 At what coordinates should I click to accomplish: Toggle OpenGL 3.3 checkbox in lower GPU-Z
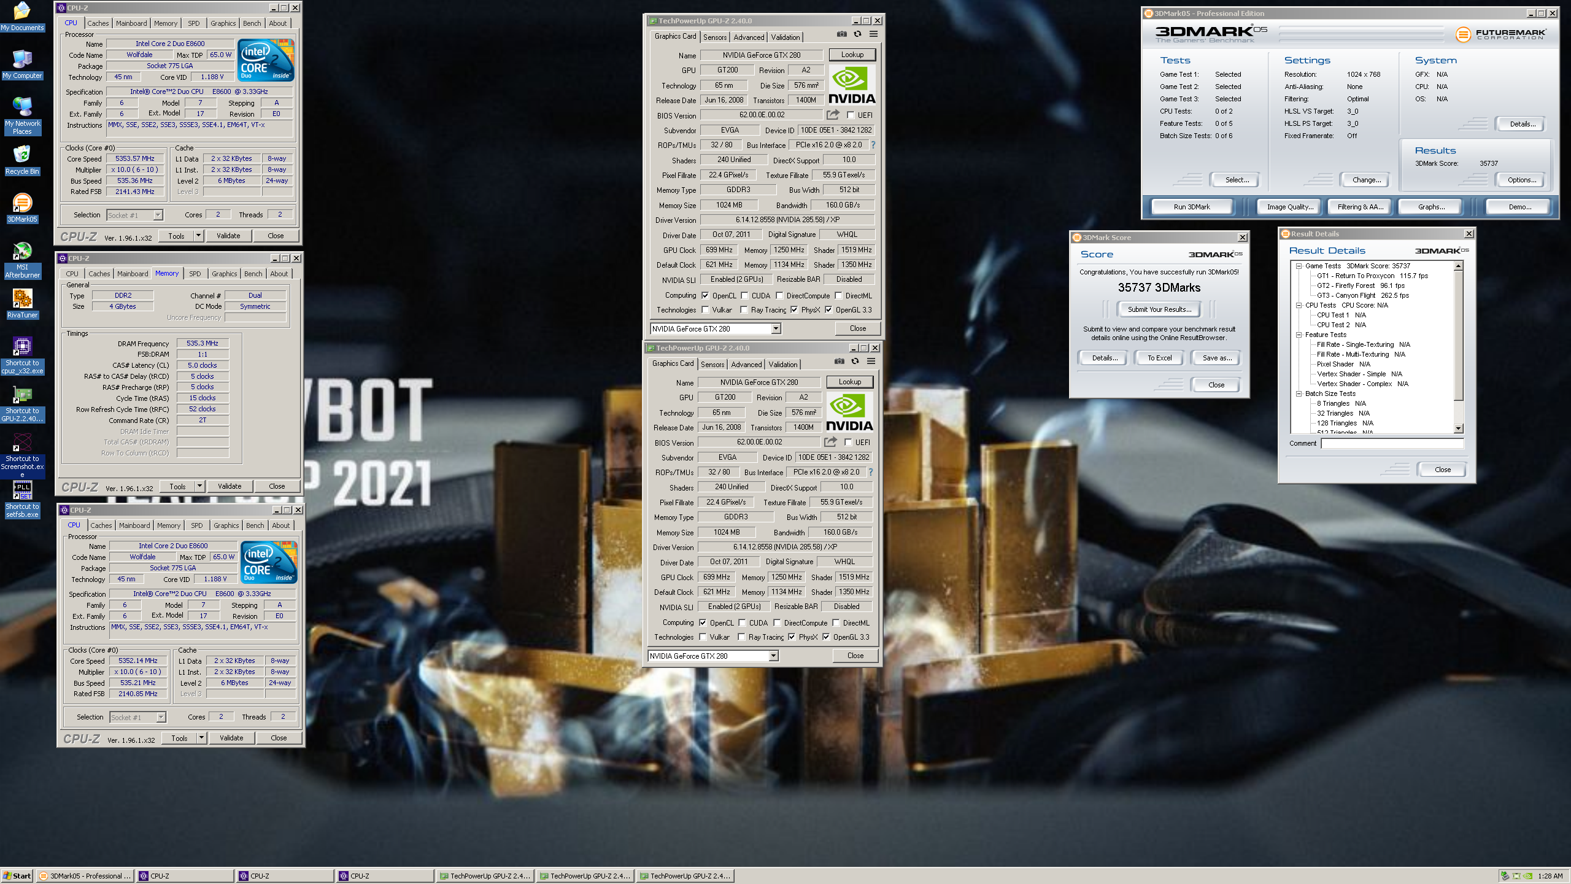826,637
